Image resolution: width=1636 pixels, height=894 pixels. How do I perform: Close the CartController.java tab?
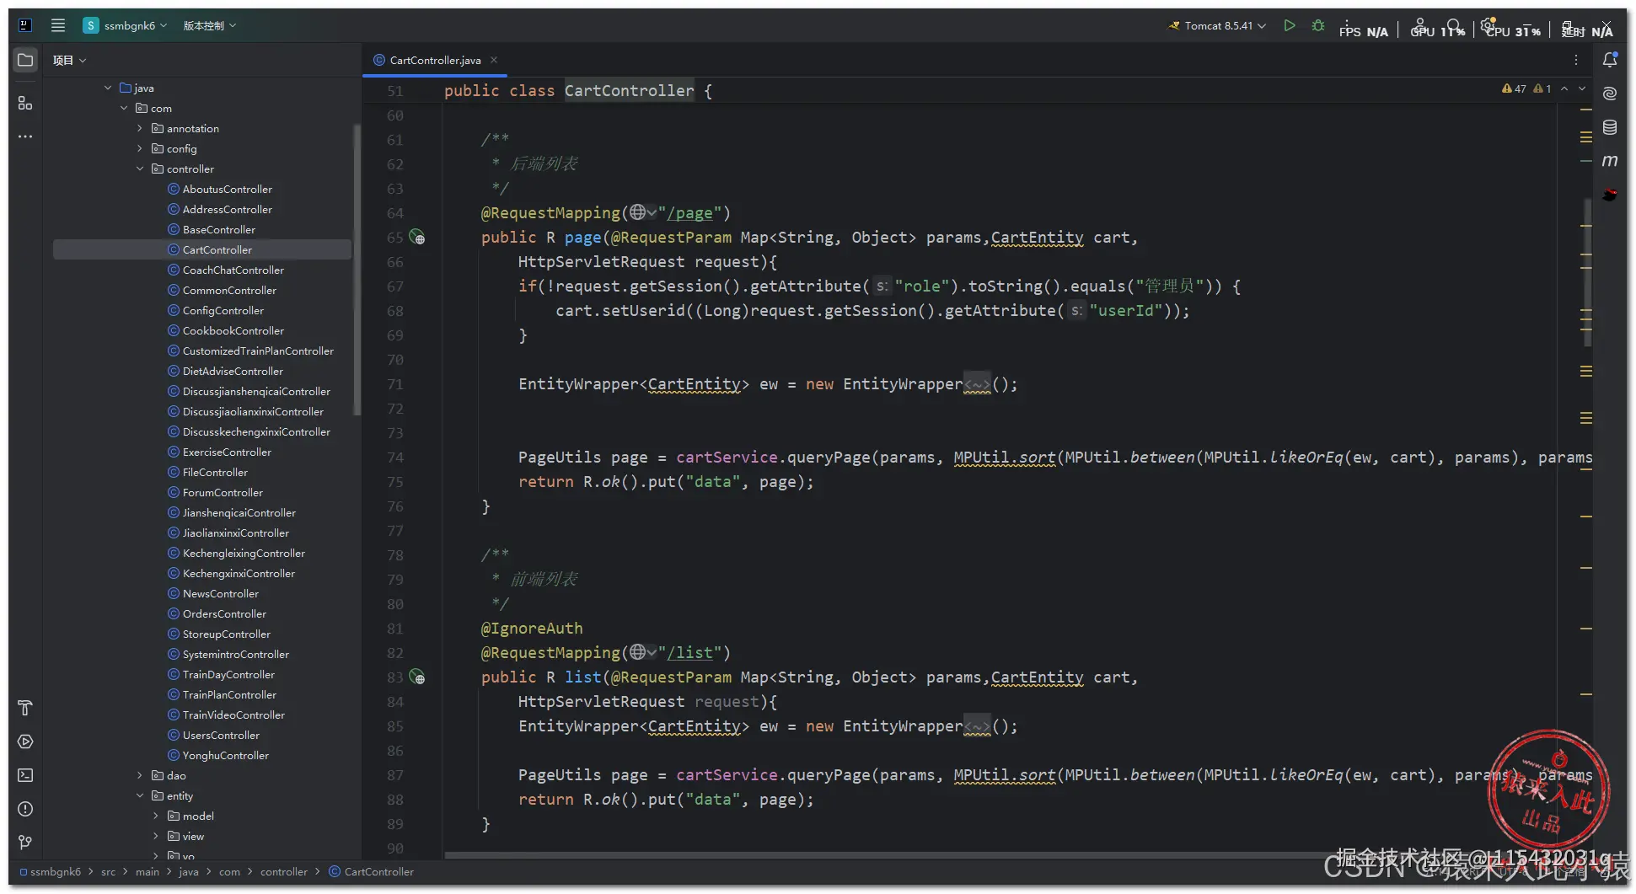494,60
